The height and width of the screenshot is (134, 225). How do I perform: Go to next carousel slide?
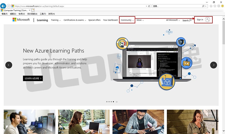(213, 65)
